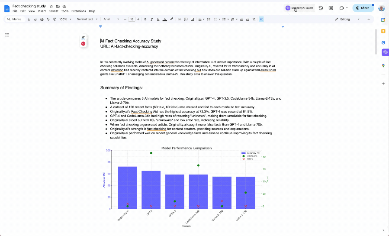This screenshot has width=389, height=236.
Task: Open the text color picker
Action: point(165,19)
